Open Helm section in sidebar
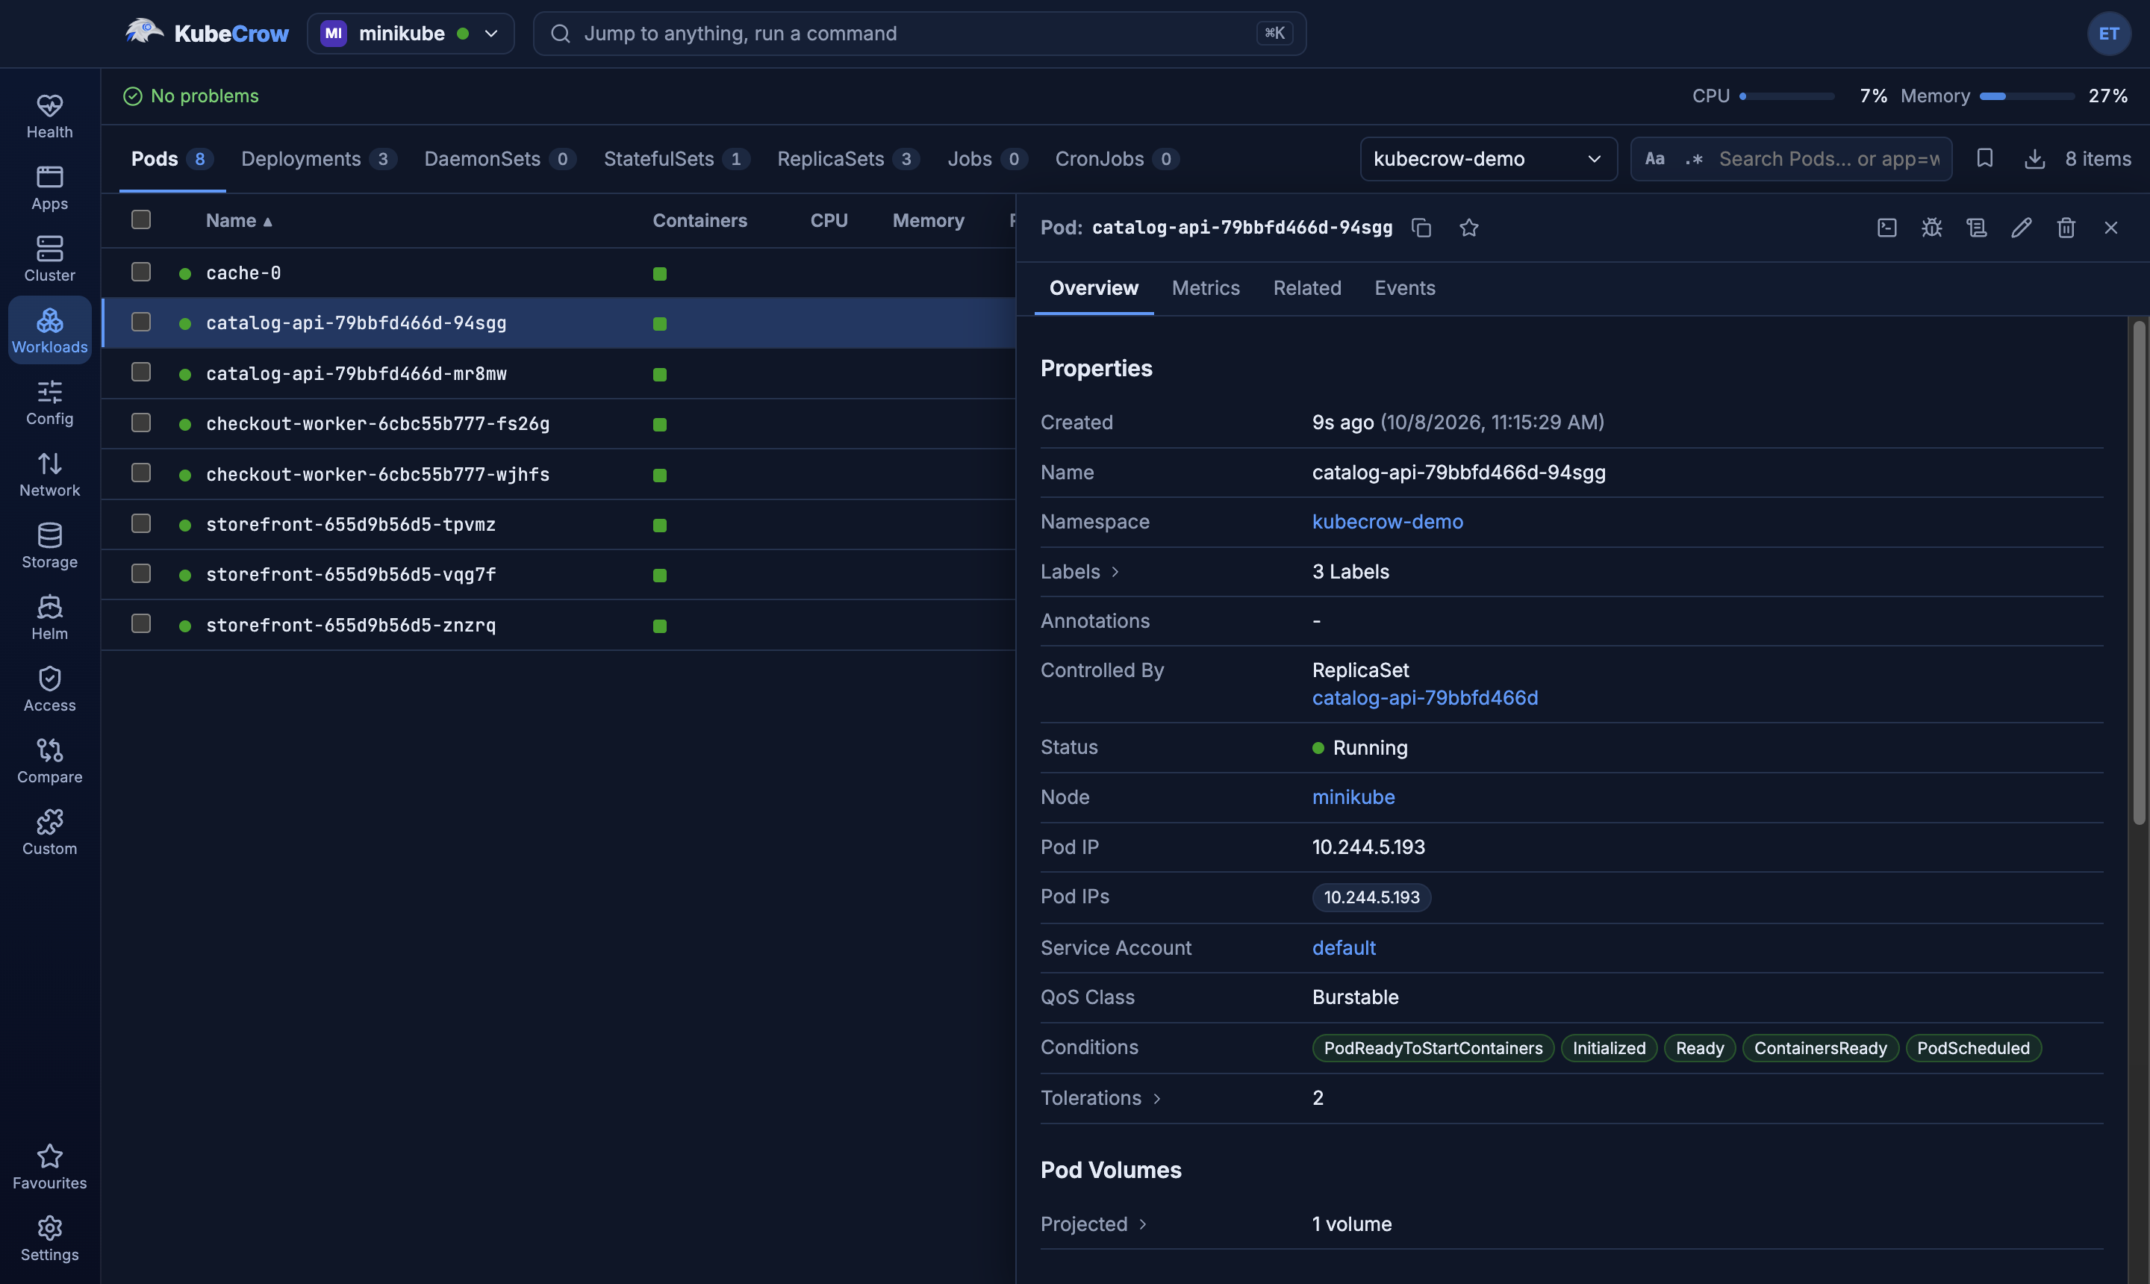2150x1284 pixels. coord(49,617)
